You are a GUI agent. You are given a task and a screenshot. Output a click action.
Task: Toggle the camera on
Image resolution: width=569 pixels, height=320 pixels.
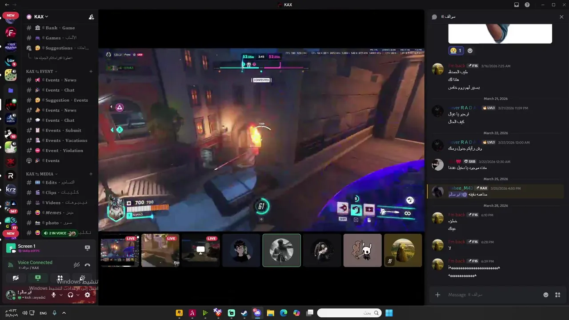click(16, 278)
